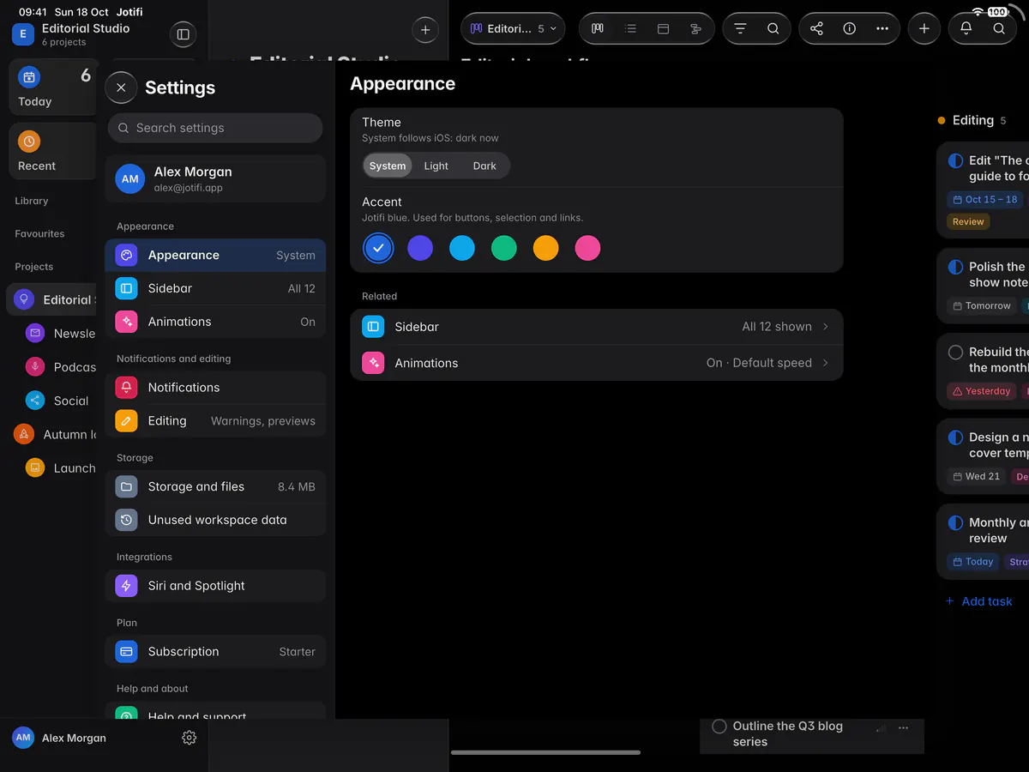Toggle completion for the Polish the show notes task
This screenshot has width=1029, height=772.
(x=955, y=267)
